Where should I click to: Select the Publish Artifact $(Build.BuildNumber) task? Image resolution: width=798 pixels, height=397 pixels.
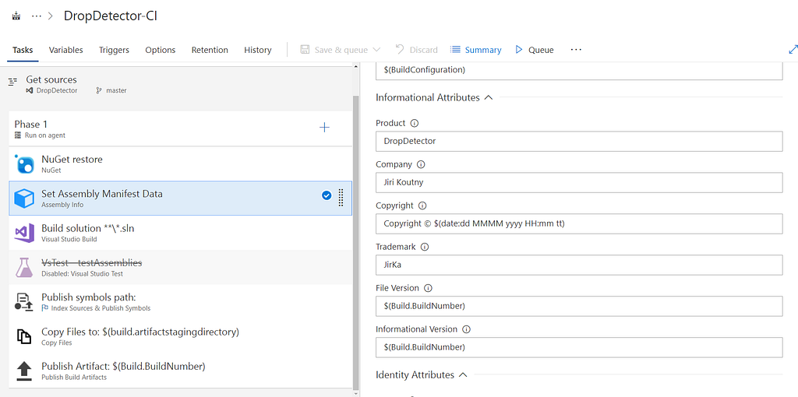180,371
